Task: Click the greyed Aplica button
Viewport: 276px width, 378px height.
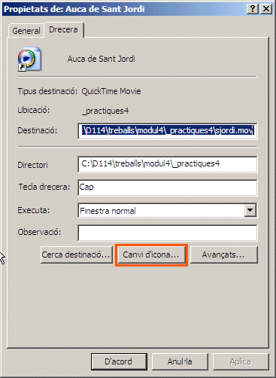Action: (241, 361)
